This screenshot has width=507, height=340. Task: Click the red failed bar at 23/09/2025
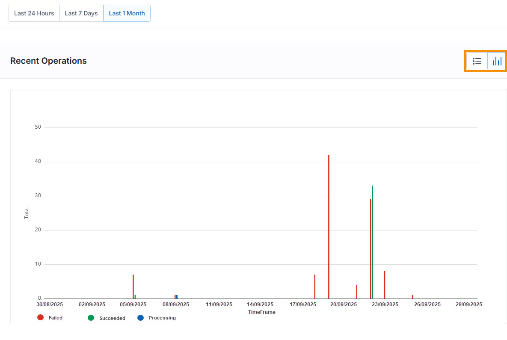[385, 285]
